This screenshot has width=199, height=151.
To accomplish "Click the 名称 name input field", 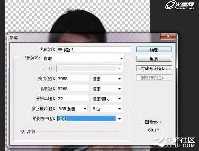I will tap(94, 49).
